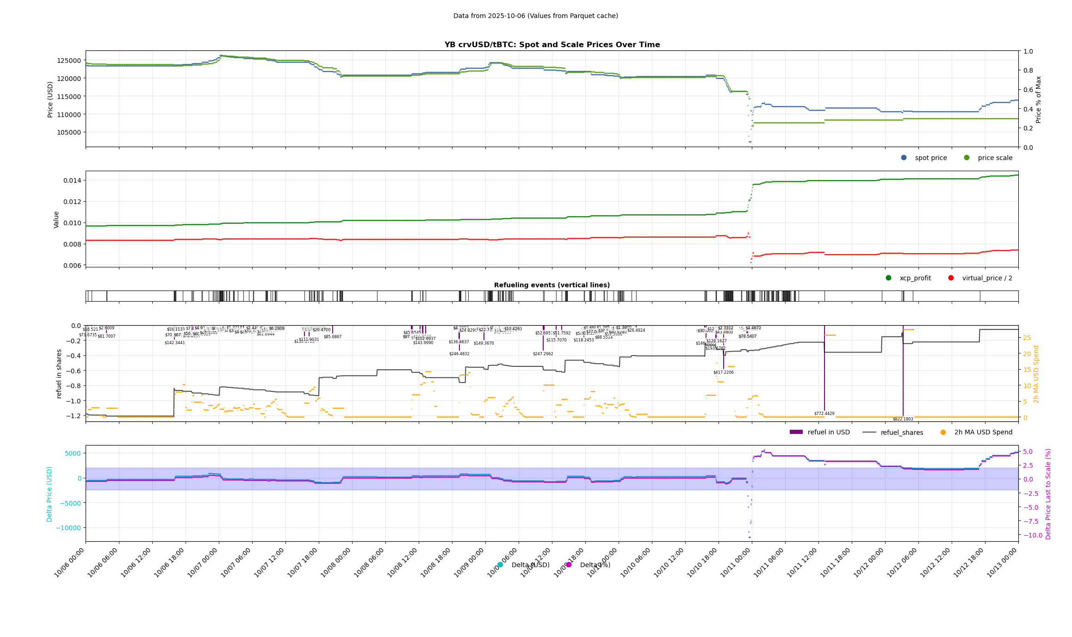Click the Price % of Max axis label
The width and height of the screenshot is (1072, 637).
tap(1038, 99)
